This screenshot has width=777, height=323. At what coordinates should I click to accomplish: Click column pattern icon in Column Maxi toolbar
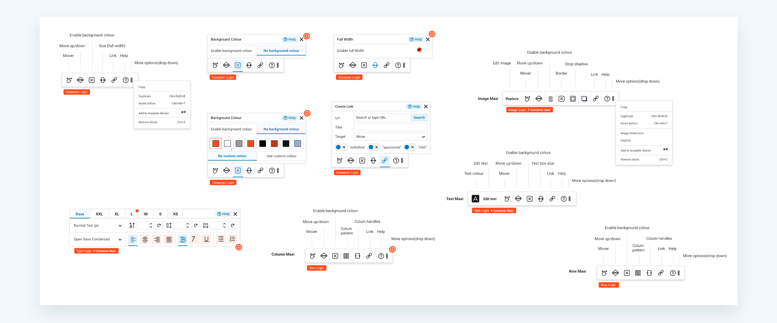click(346, 256)
